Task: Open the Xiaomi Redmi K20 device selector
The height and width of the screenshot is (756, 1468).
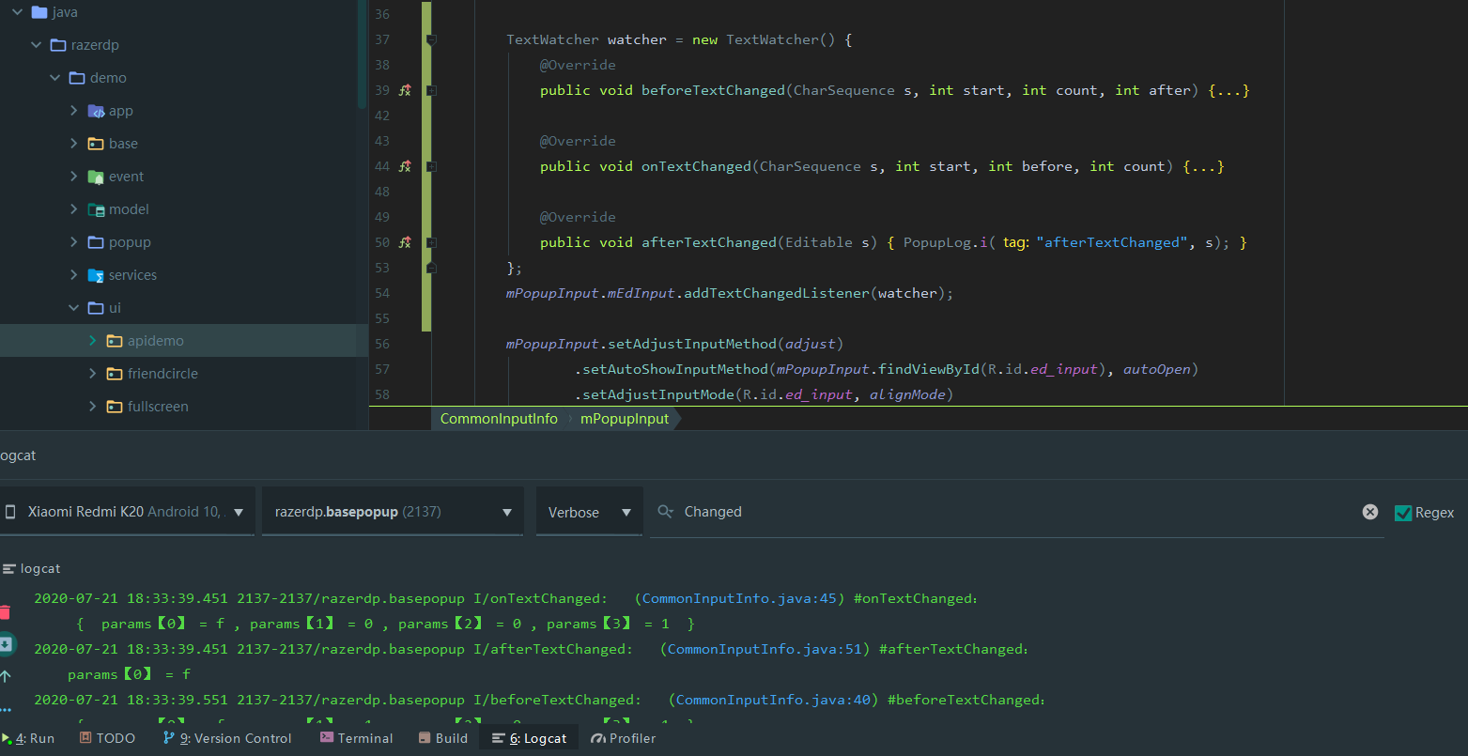Action: [x=127, y=512]
